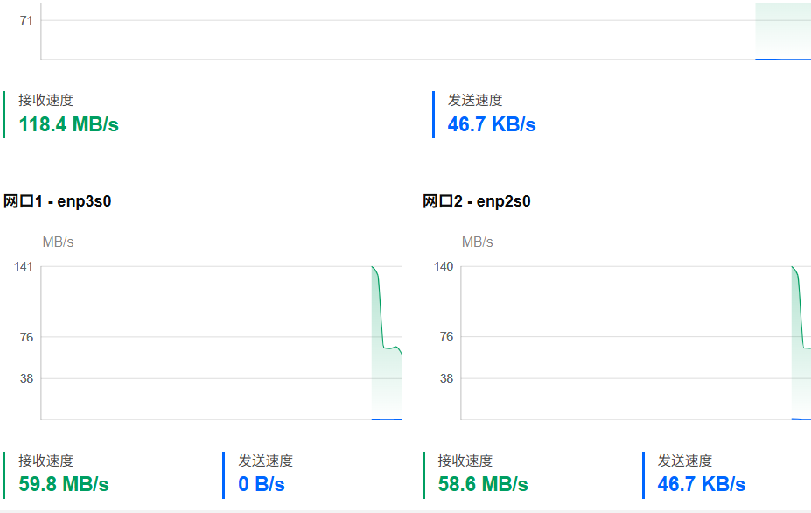Click the MB/s unit label above enp3s0 chart
The height and width of the screenshot is (513, 811).
[58, 242]
